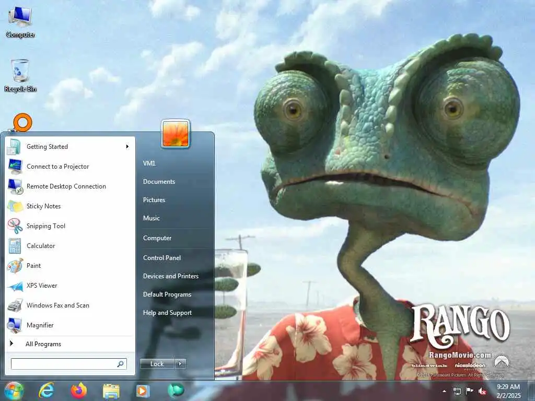Viewport: 535px width, 401px height.
Task: Select the Windows Fax and Scan label
Action: click(58, 305)
